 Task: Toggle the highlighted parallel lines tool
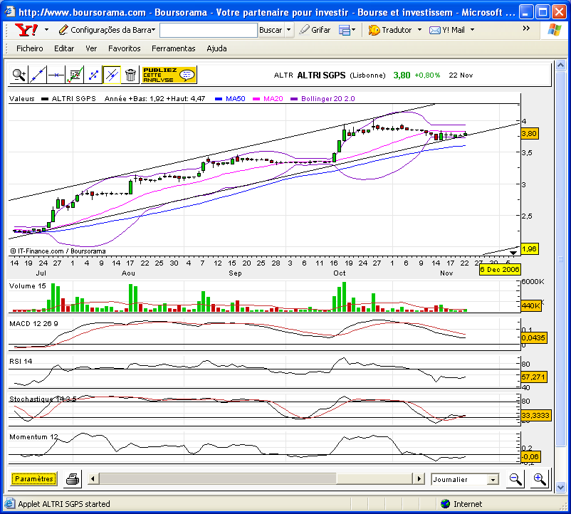pyautogui.click(x=112, y=75)
